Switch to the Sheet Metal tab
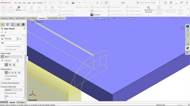The width and height of the screenshot is (190, 106). coord(20,18)
